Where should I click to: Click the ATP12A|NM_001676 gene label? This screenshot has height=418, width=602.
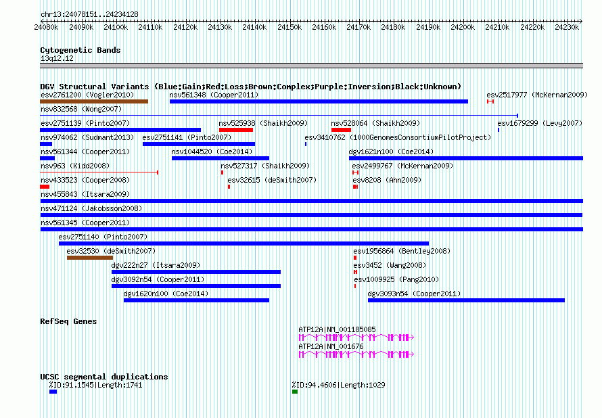click(x=331, y=346)
